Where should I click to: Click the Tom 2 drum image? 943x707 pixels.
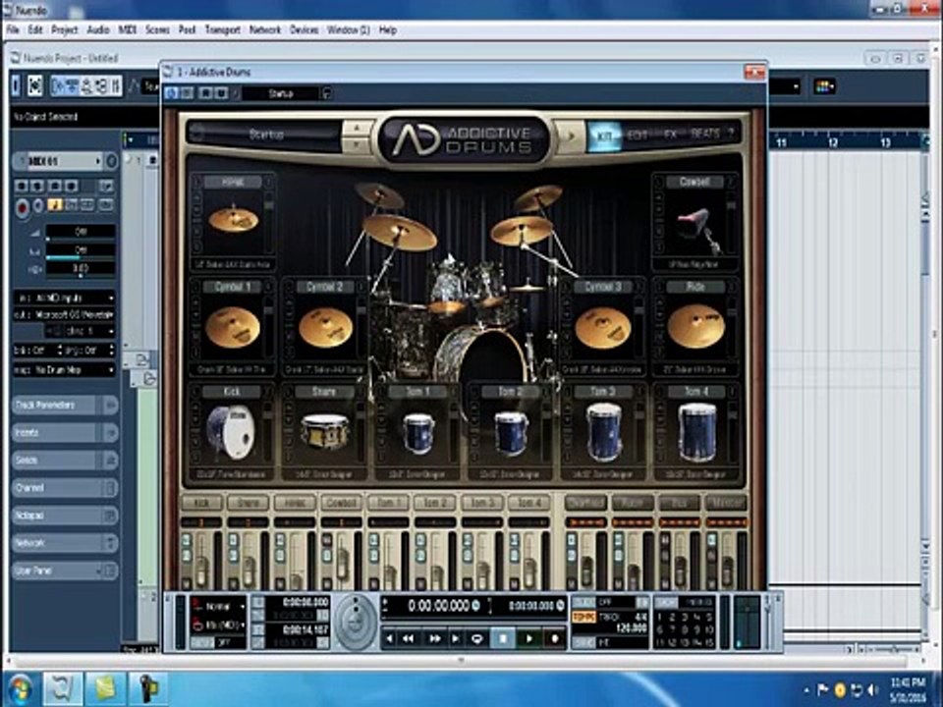pyautogui.click(x=511, y=432)
